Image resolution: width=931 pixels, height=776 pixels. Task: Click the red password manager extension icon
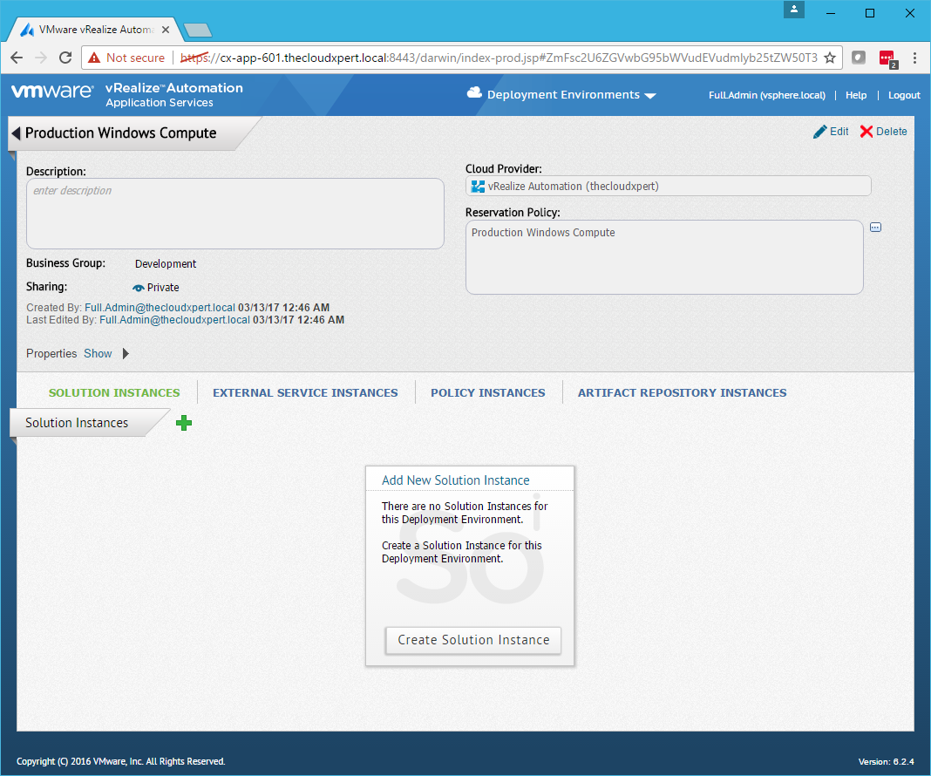pyautogui.click(x=887, y=58)
